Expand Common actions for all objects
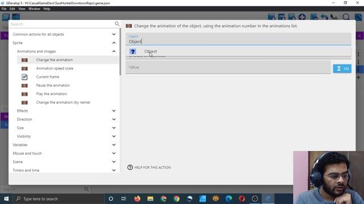This screenshot has width=364, height=204. pos(114,34)
